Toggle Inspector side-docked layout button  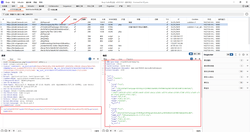click(232, 55)
